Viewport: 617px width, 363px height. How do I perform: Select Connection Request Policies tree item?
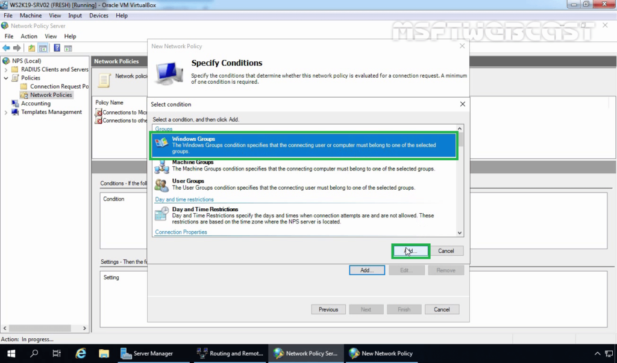59,87
